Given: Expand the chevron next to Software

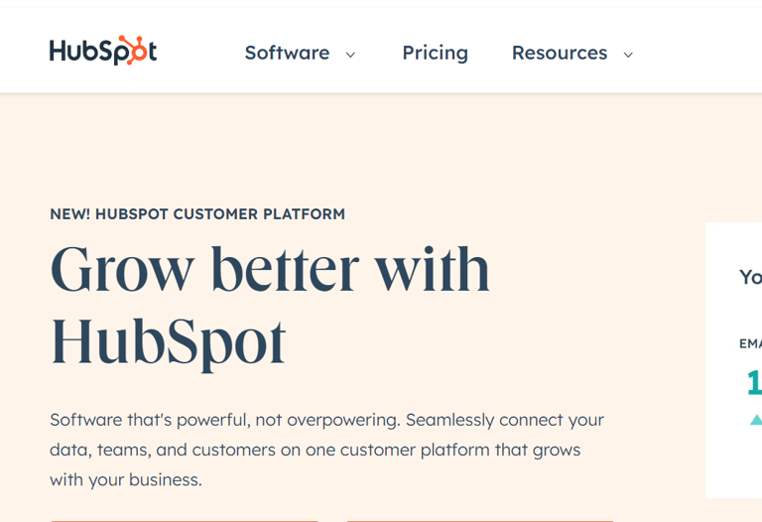Looking at the screenshot, I should 350,55.
